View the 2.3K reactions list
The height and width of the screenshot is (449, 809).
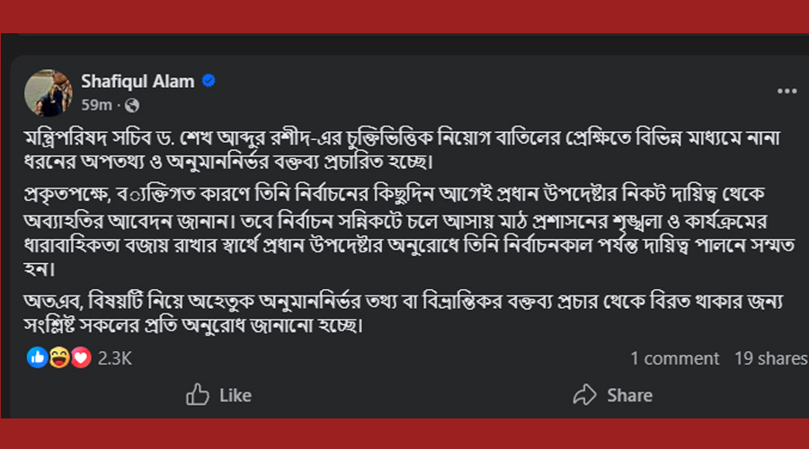point(114,358)
